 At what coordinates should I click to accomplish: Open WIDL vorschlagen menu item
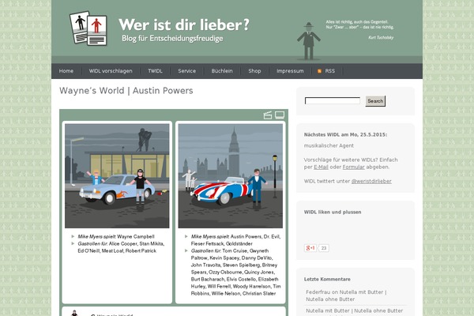click(x=111, y=71)
